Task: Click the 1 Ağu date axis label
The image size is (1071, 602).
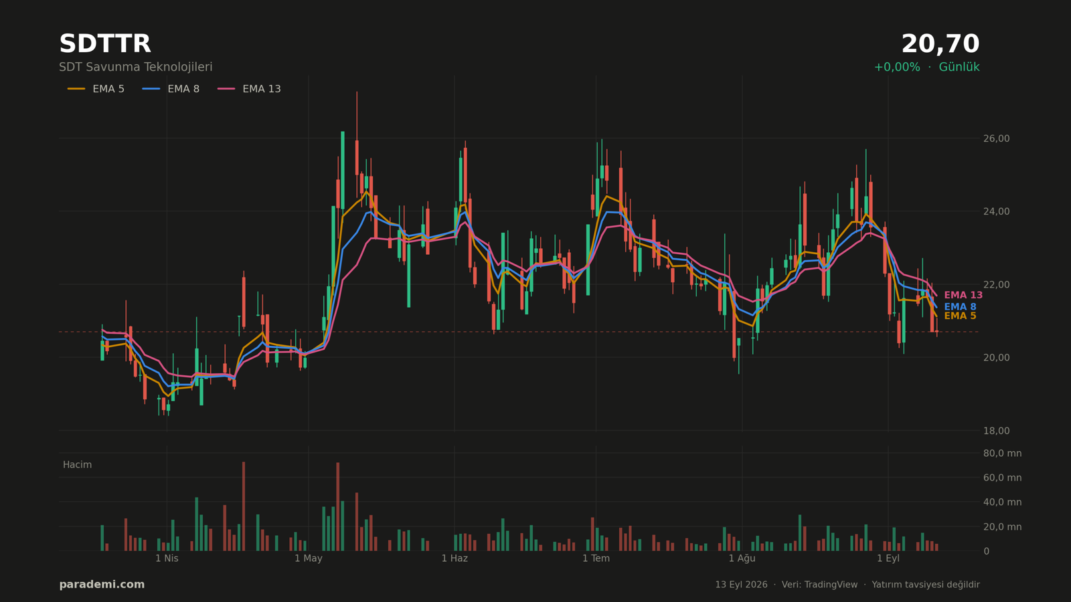Action: click(742, 559)
